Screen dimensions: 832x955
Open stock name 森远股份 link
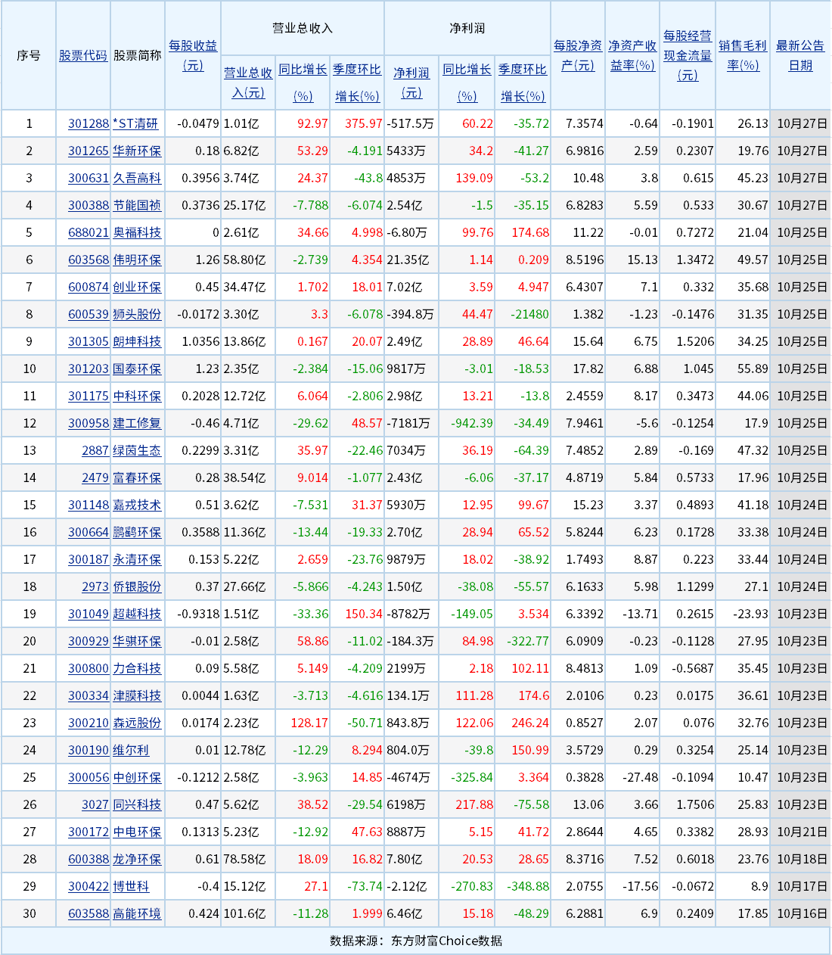coord(137,723)
